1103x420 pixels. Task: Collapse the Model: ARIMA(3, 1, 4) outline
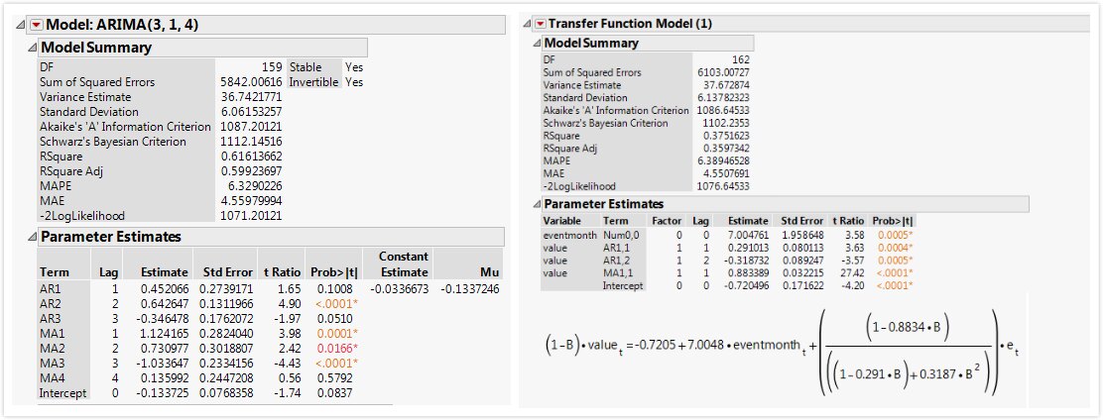click(x=21, y=25)
